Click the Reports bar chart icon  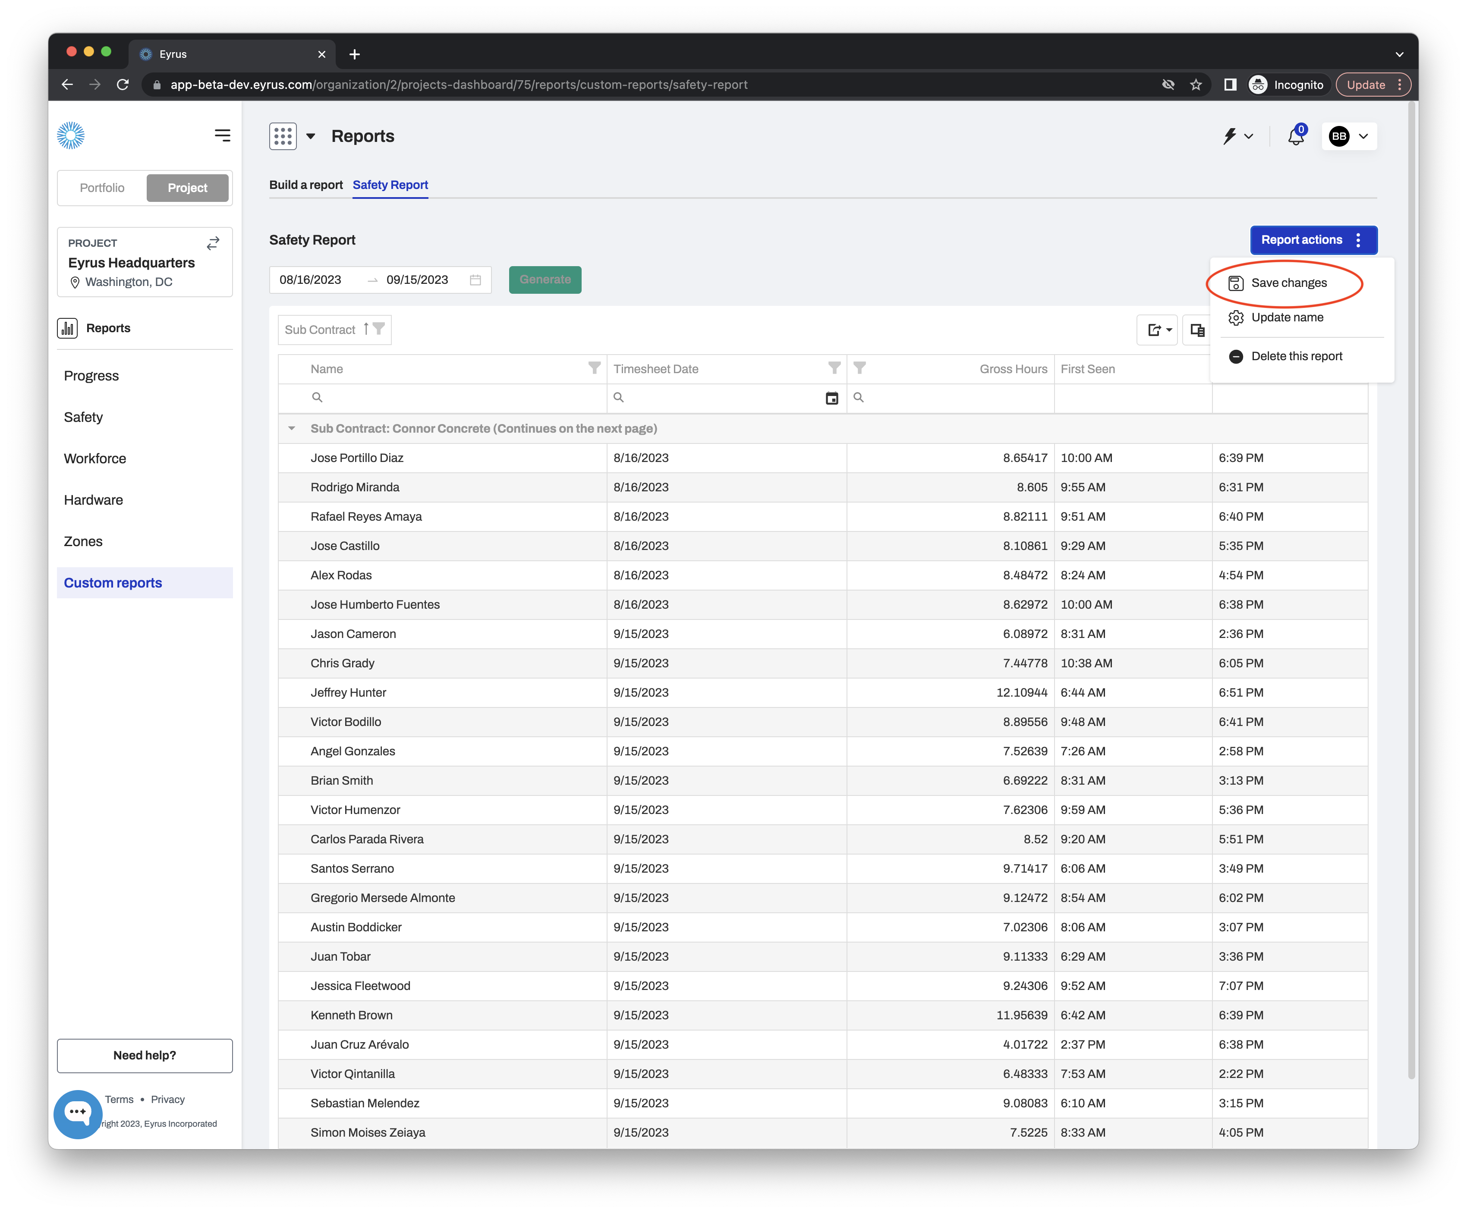pos(68,328)
